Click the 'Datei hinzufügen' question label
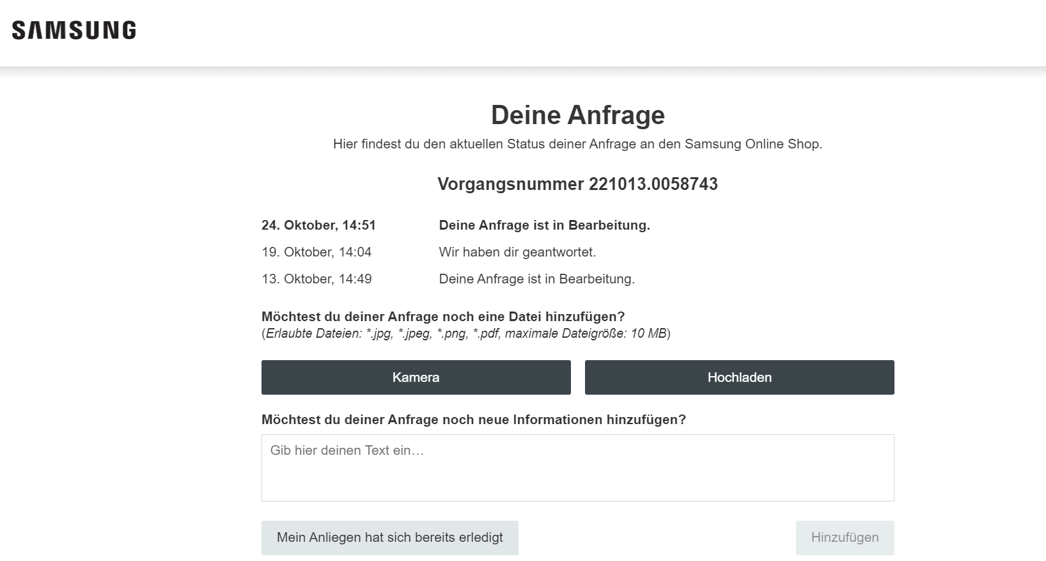 coord(443,317)
